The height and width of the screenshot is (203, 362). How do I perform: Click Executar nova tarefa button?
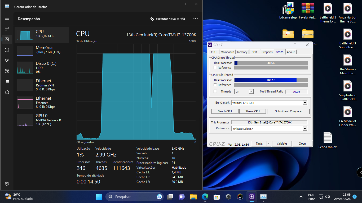[x=167, y=19]
